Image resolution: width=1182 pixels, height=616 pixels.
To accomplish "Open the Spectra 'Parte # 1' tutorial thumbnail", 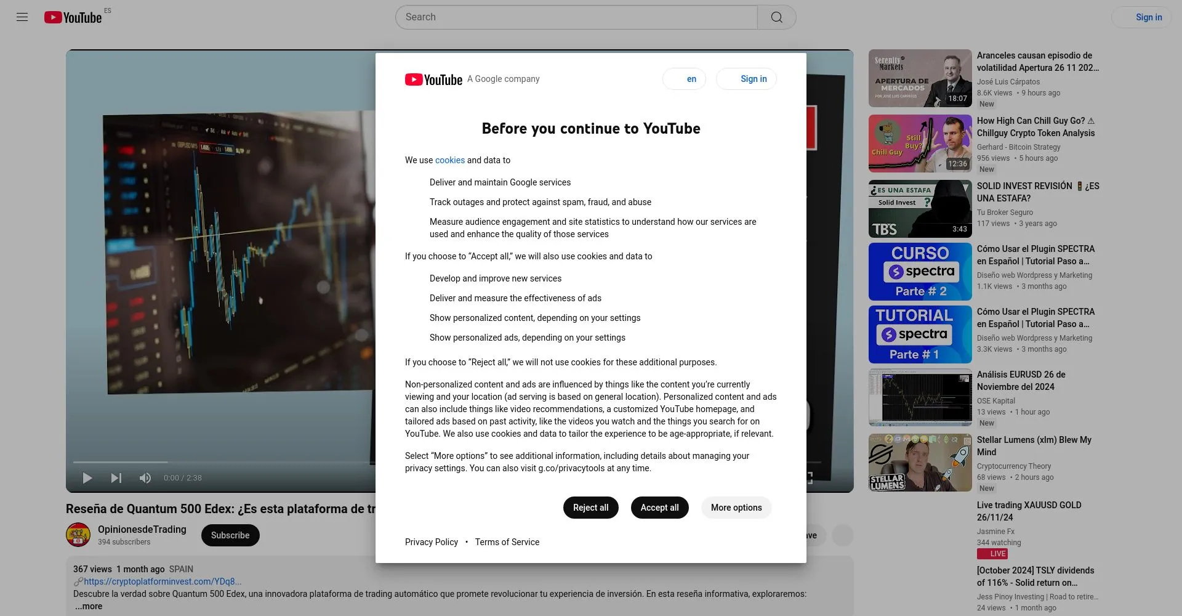I will (x=920, y=334).
